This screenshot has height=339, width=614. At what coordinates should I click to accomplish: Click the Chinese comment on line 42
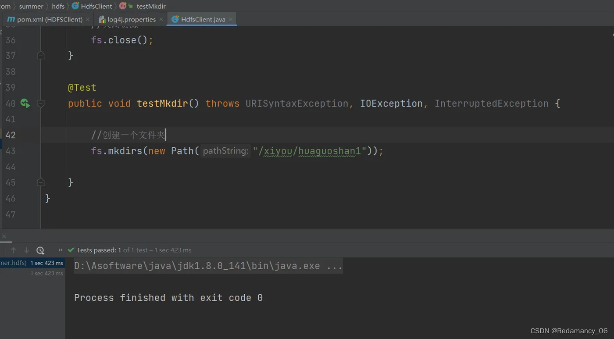[128, 135]
